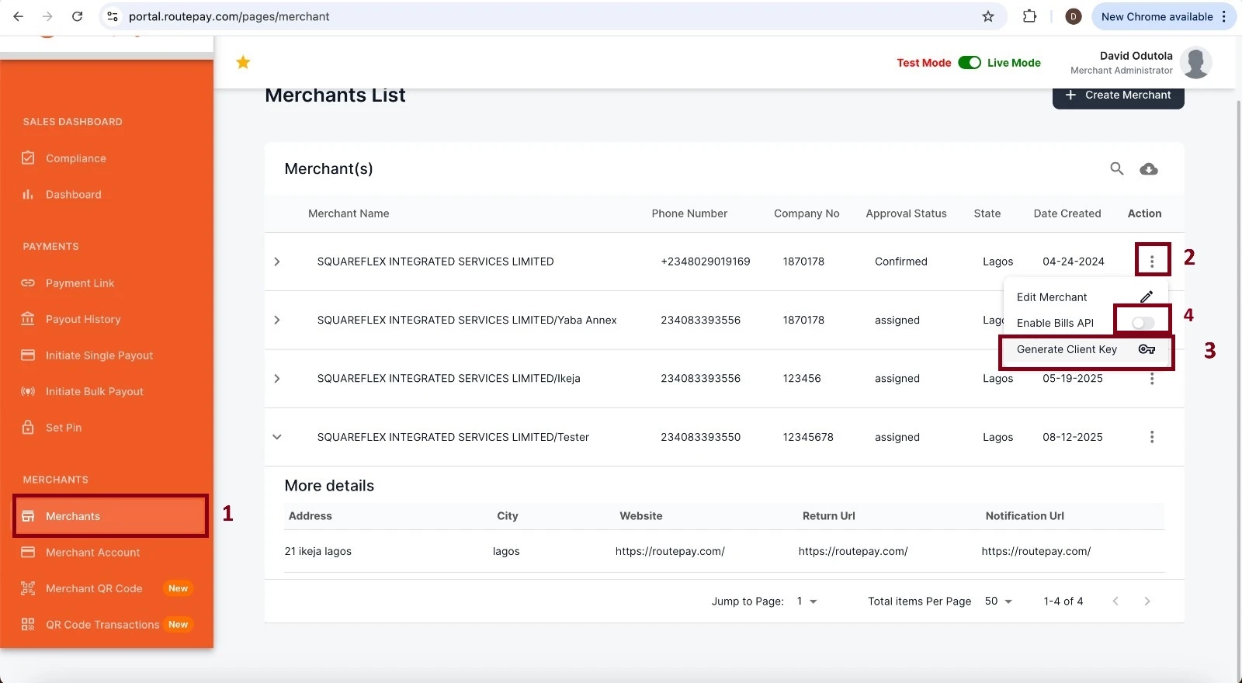This screenshot has width=1242, height=683.
Task: Toggle the Test Mode / Live Mode switch
Action: (969, 63)
